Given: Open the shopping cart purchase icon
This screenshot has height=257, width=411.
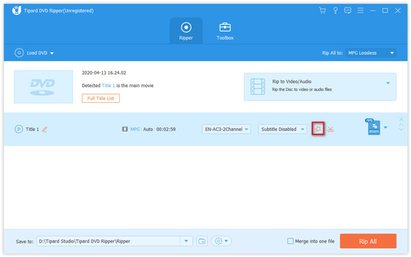Looking at the screenshot, I should click(x=322, y=10).
